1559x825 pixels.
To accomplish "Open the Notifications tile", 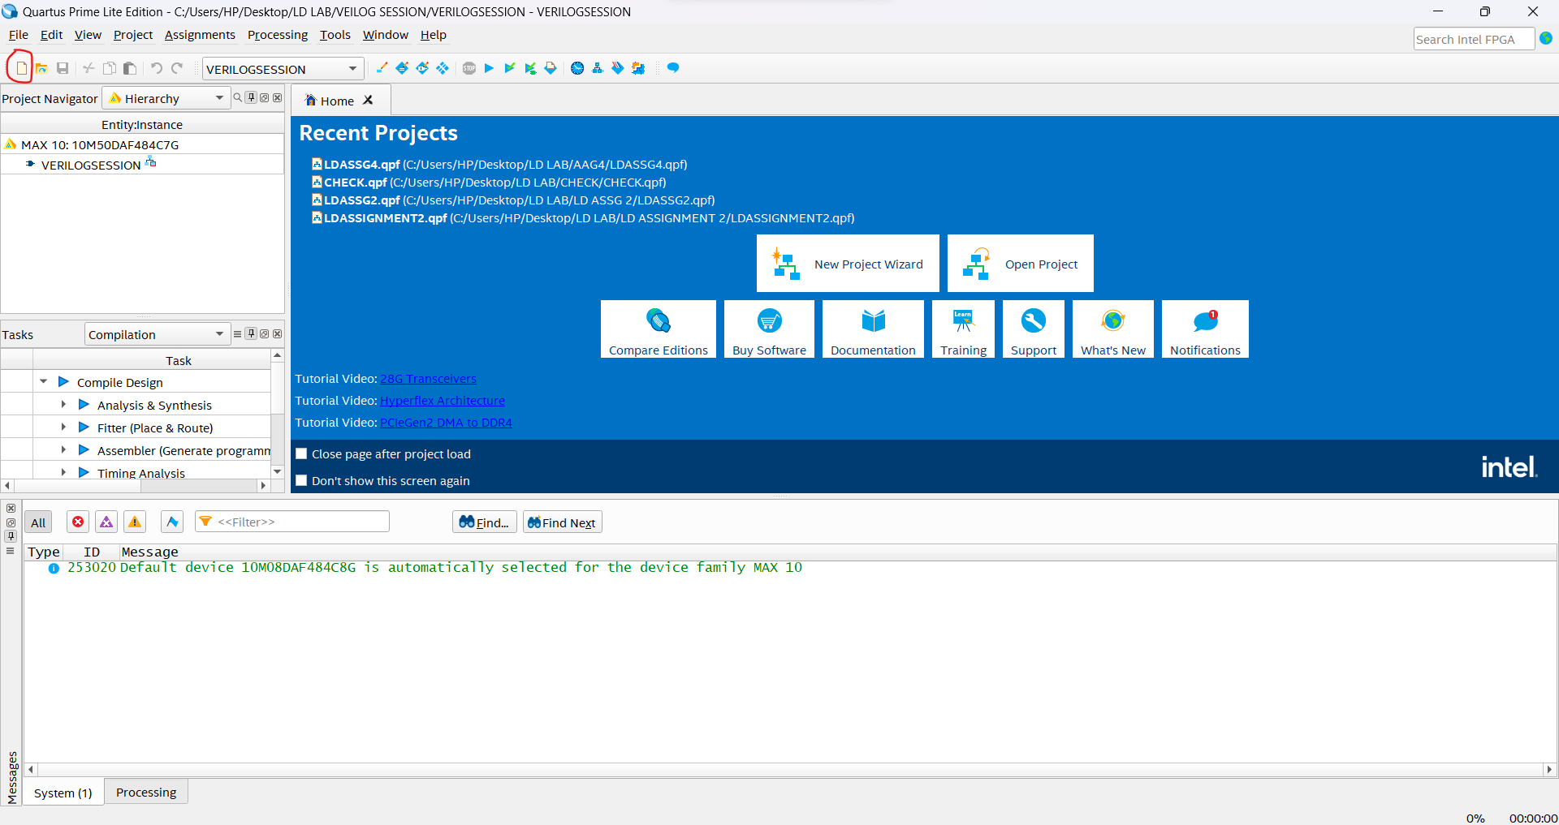I will (x=1205, y=329).
